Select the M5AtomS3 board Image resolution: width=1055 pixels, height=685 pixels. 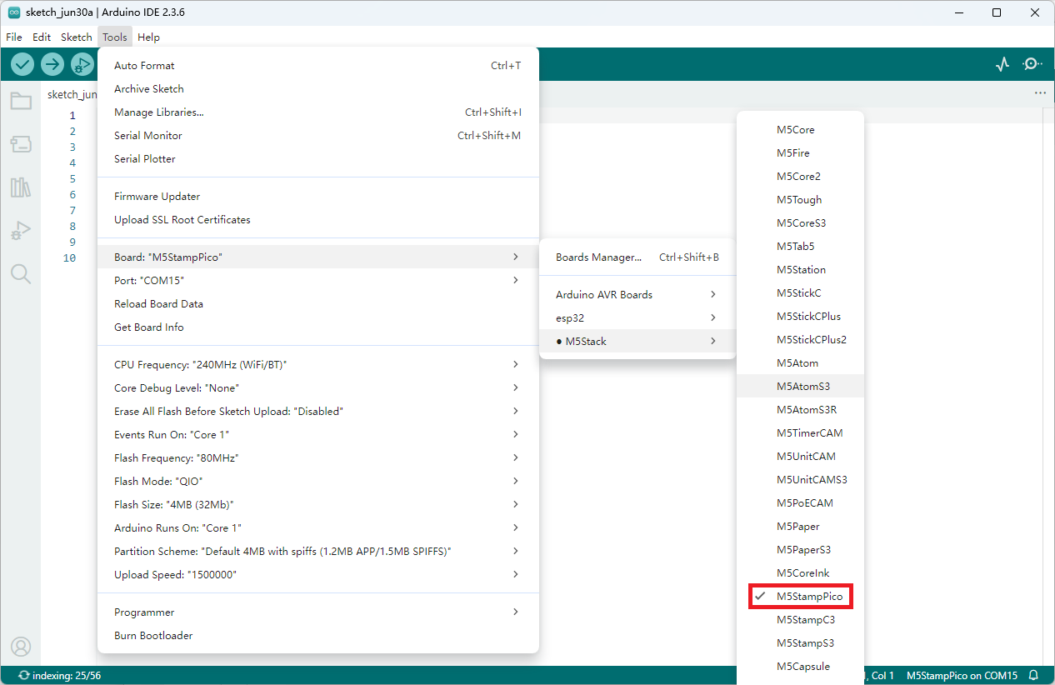[800, 386]
